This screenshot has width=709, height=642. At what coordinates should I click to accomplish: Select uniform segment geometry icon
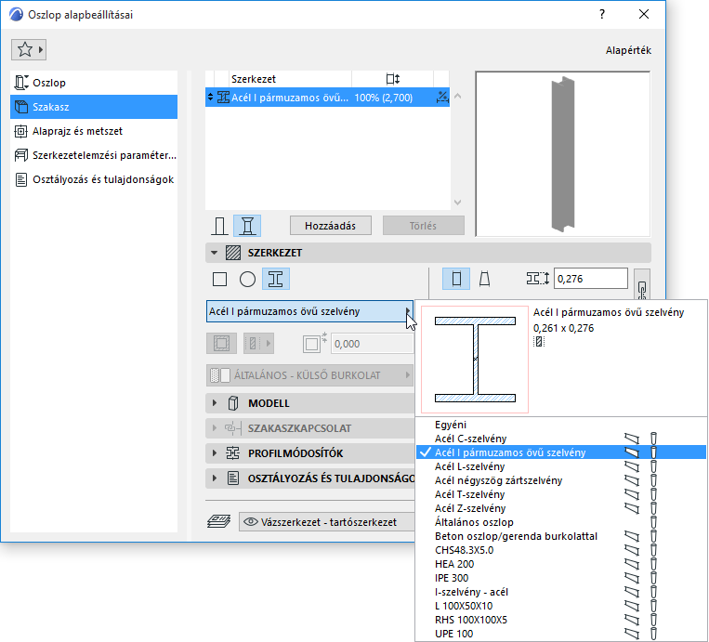point(456,279)
